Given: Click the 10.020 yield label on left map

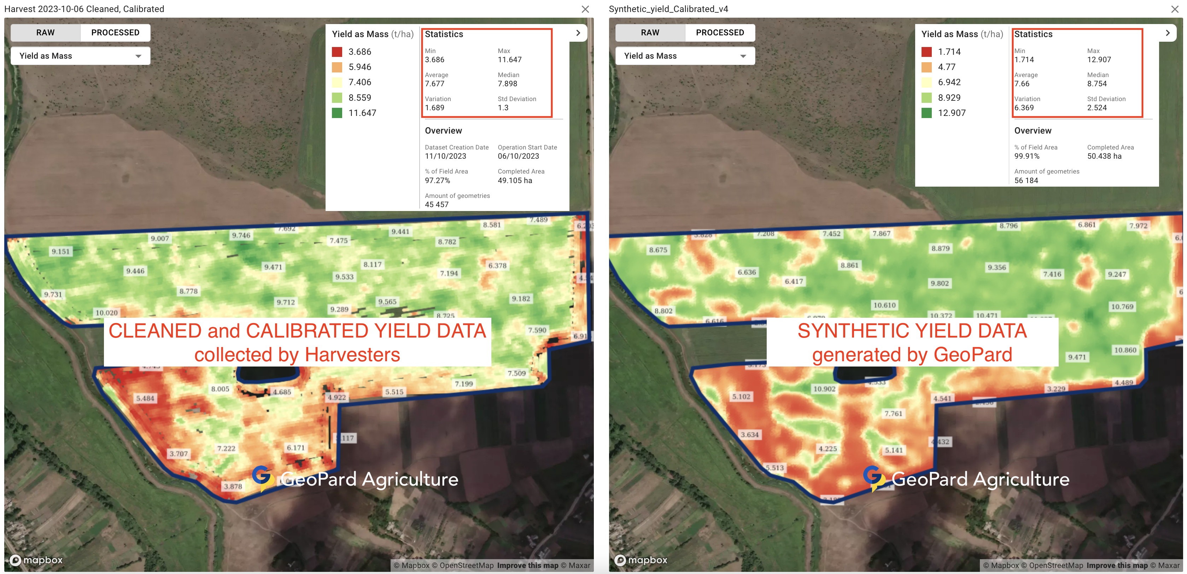Looking at the screenshot, I should (x=106, y=313).
